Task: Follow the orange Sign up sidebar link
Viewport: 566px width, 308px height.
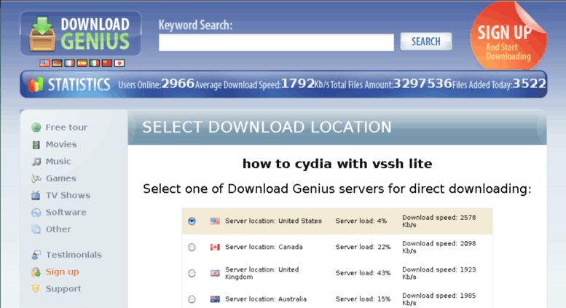Action: 62,272
